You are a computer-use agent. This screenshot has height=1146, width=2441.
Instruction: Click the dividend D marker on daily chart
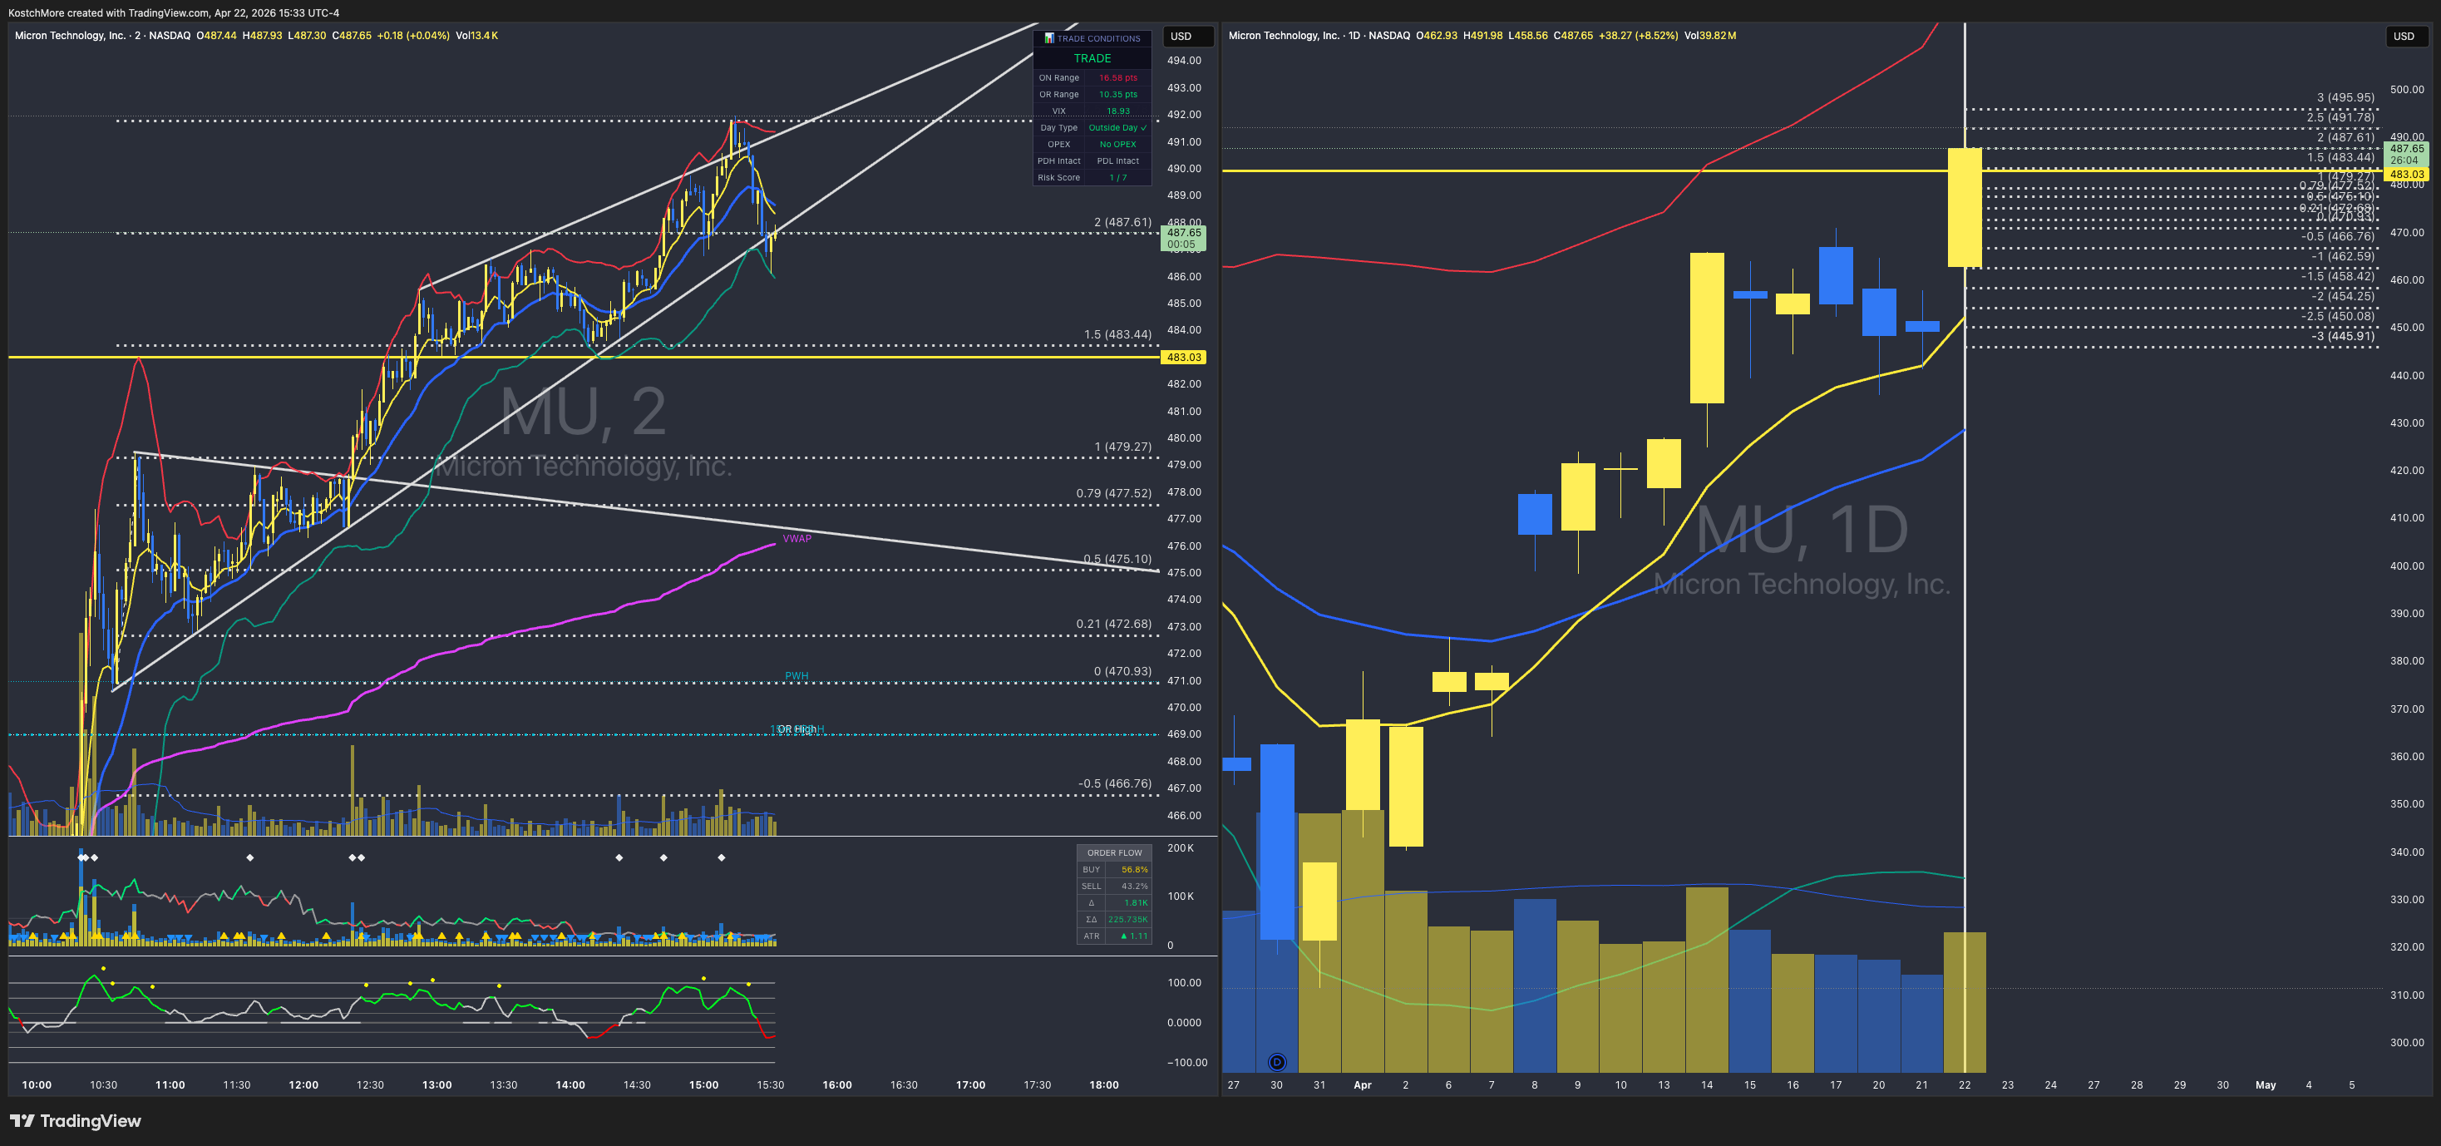click(1276, 1062)
